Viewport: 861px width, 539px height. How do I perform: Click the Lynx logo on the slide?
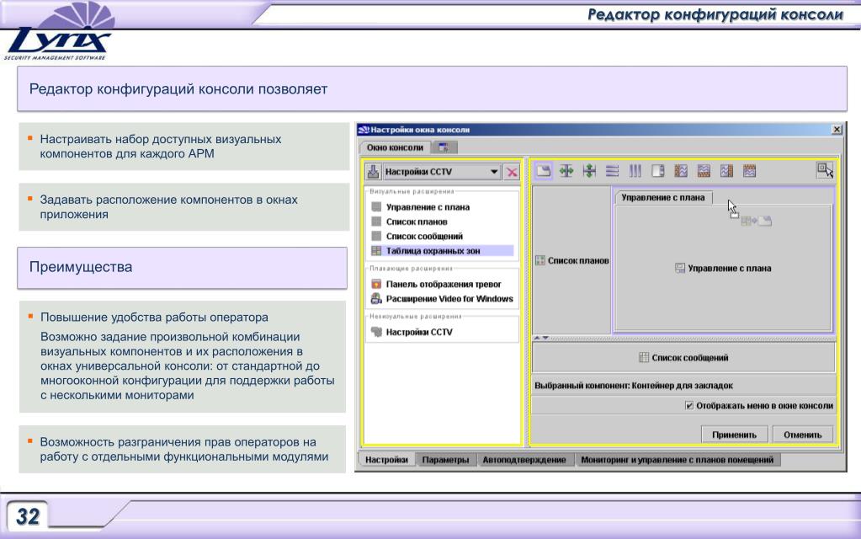click(x=59, y=33)
